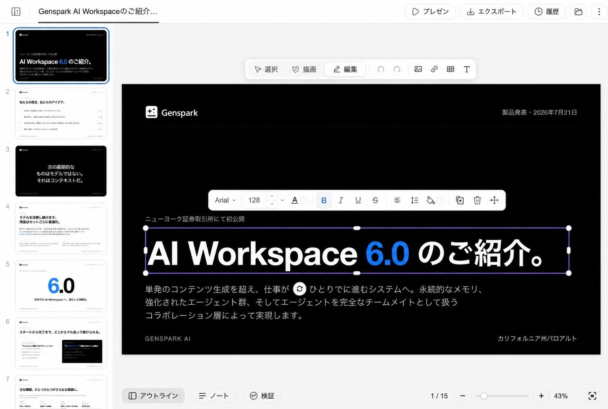608x409 pixels.
Task: Toggle bold formatting
Action: click(324, 200)
